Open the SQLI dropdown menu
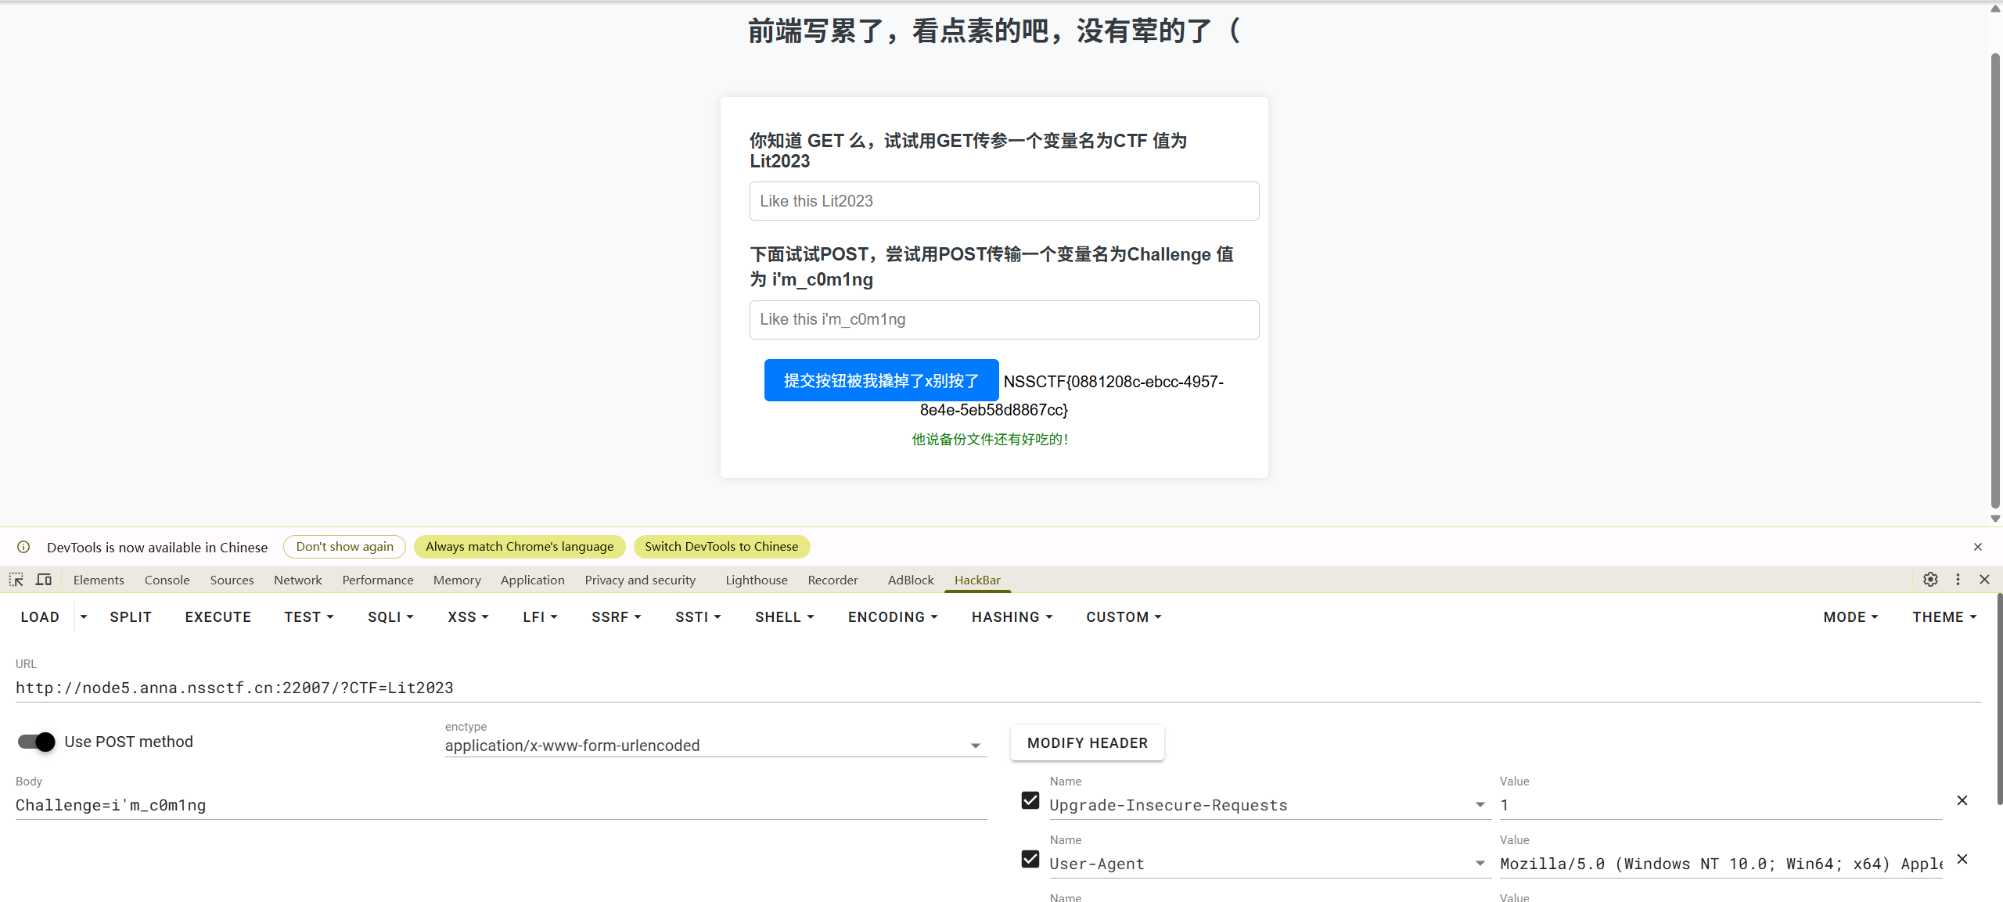This screenshot has height=902, width=2003. click(390, 617)
